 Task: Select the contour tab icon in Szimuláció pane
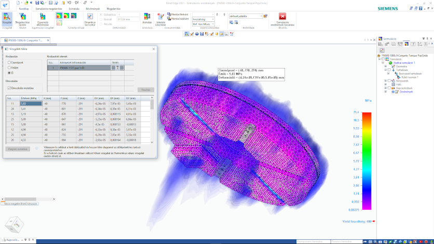tap(406, 44)
